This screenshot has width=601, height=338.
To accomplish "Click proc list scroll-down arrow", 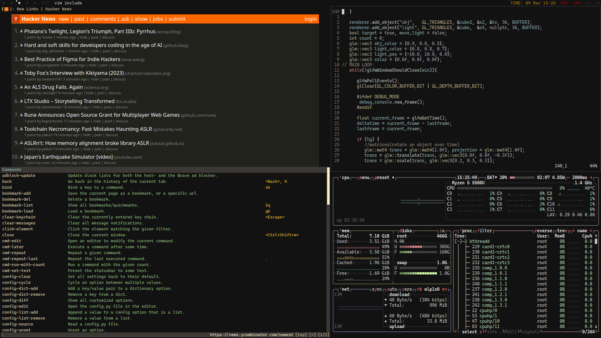I will tap(596, 326).
